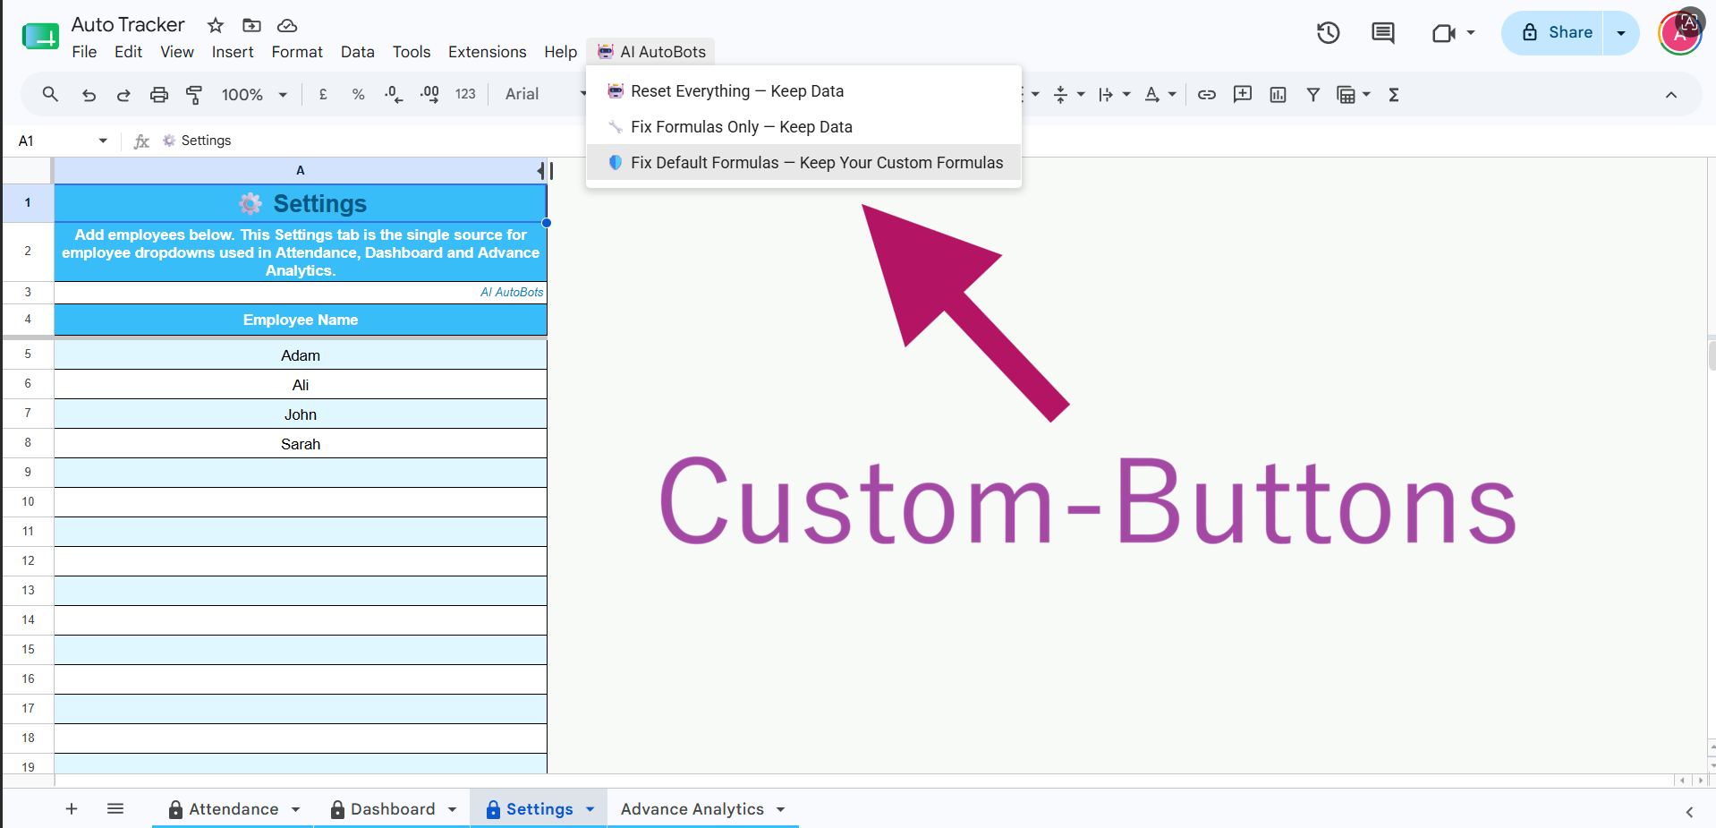This screenshot has width=1716, height=828.
Task: Open comments panel icon
Action: pyautogui.click(x=1383, y=33)
